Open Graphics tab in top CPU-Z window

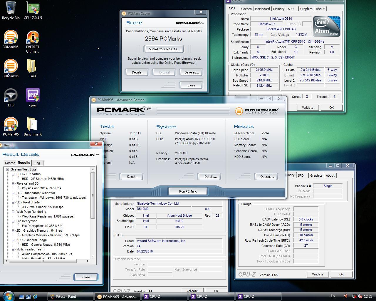(x=306, y=9)
